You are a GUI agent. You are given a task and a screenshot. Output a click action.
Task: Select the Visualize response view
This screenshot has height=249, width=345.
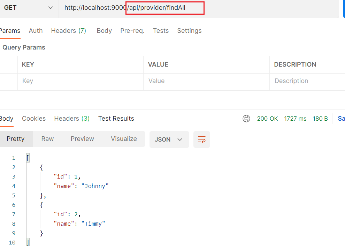pos(124,139)
